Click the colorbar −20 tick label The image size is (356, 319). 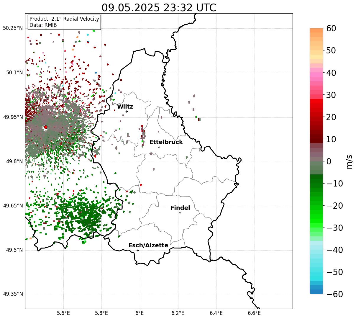coord(334,206)
